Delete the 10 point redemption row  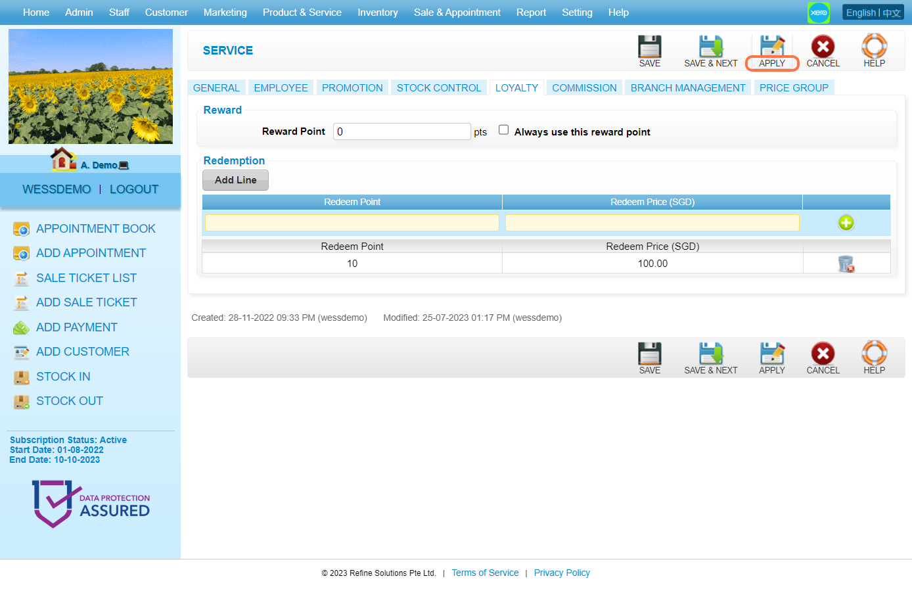(846, 264)
